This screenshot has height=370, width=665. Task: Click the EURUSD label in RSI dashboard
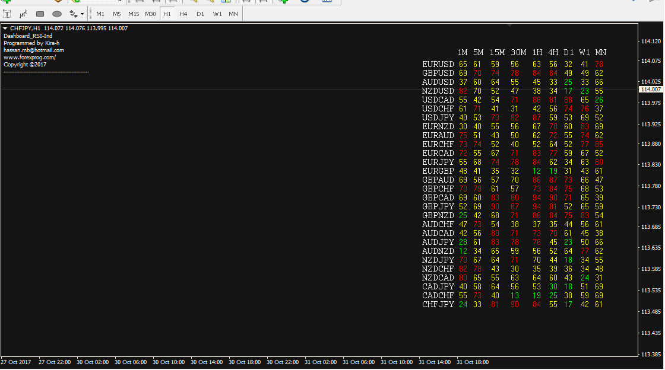click(x=438, y=64)
